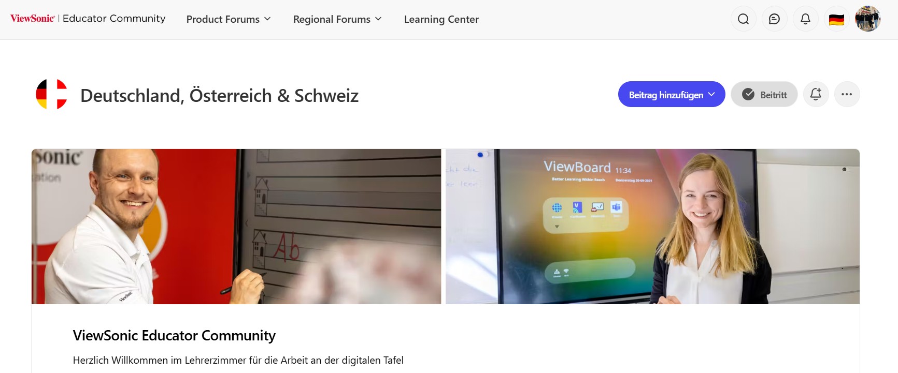
Task: Click the ViewSonic logo
Action: point(32,19)
